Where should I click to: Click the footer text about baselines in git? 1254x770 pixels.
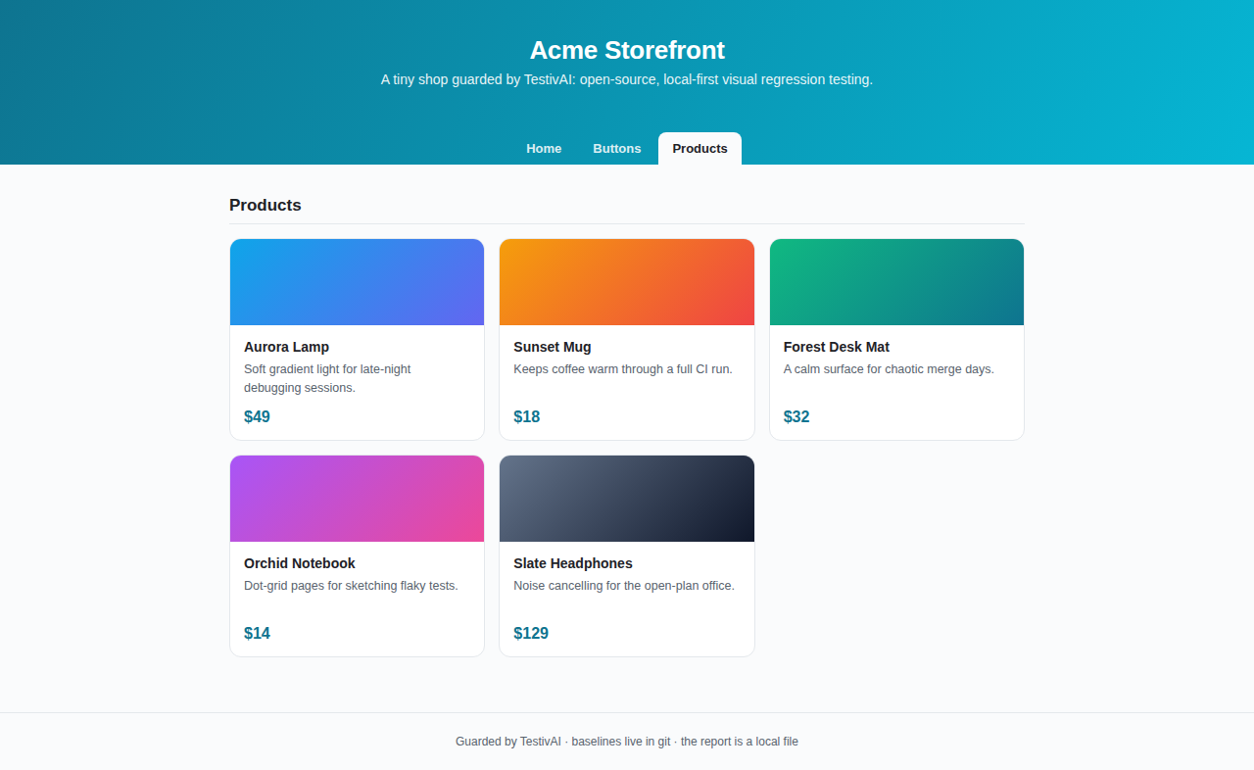click(627, 742)
